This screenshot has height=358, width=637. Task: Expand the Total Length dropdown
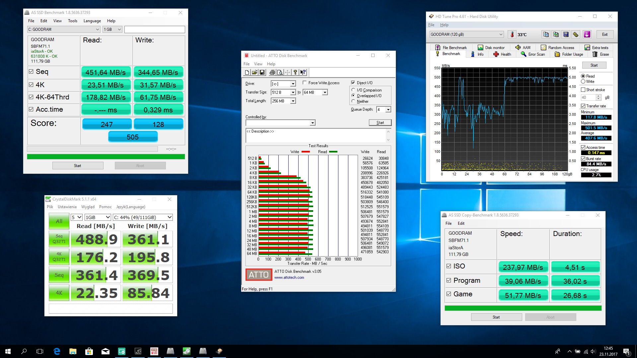pyautogui.click(x=293, y=101)
